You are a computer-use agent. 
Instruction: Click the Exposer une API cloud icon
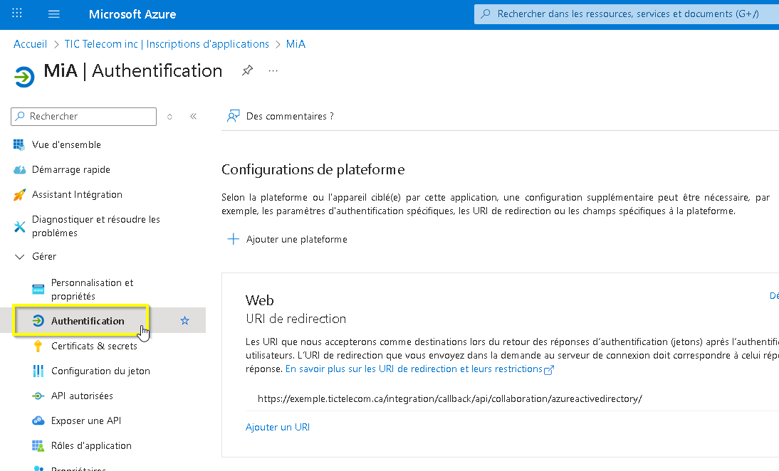[38, 421]
